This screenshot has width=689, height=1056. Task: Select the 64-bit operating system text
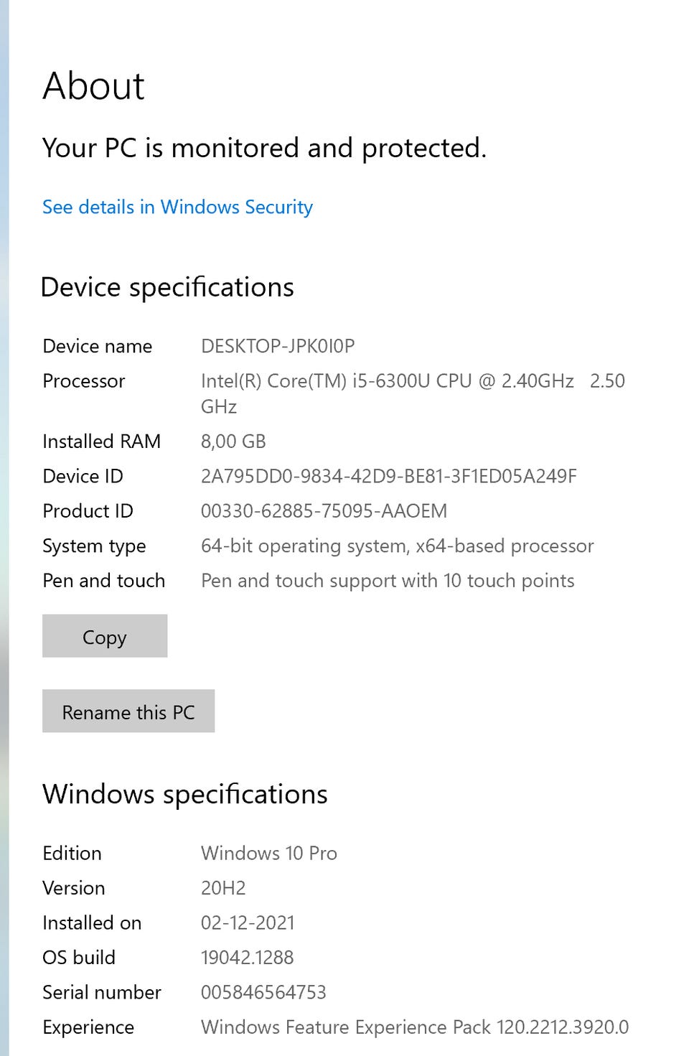(x=397, y=546)
